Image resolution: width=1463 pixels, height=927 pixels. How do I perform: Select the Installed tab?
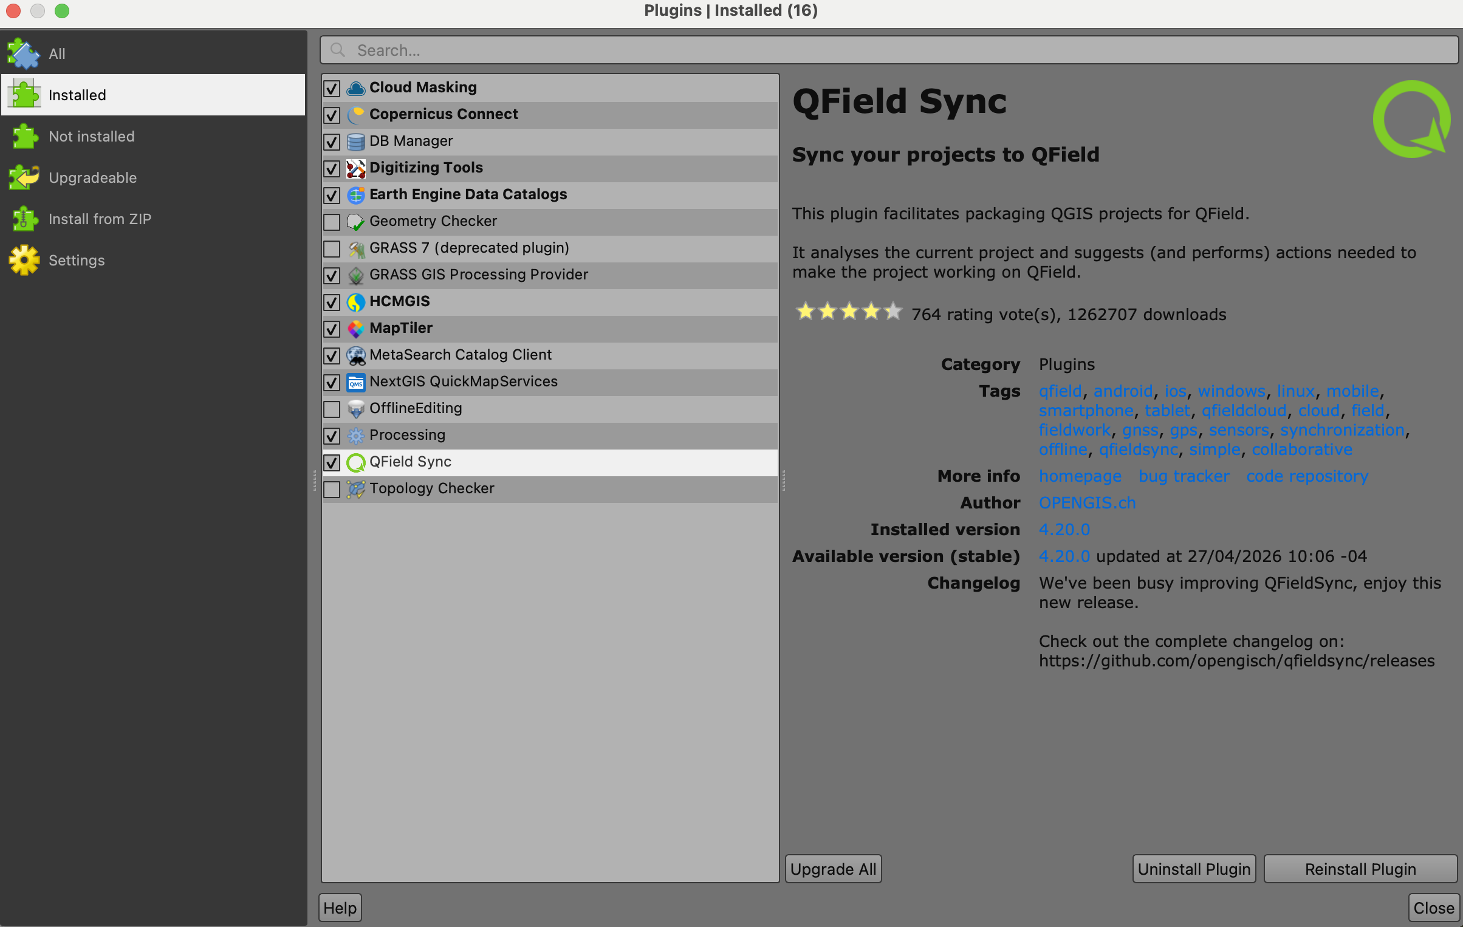pos(153,95)
